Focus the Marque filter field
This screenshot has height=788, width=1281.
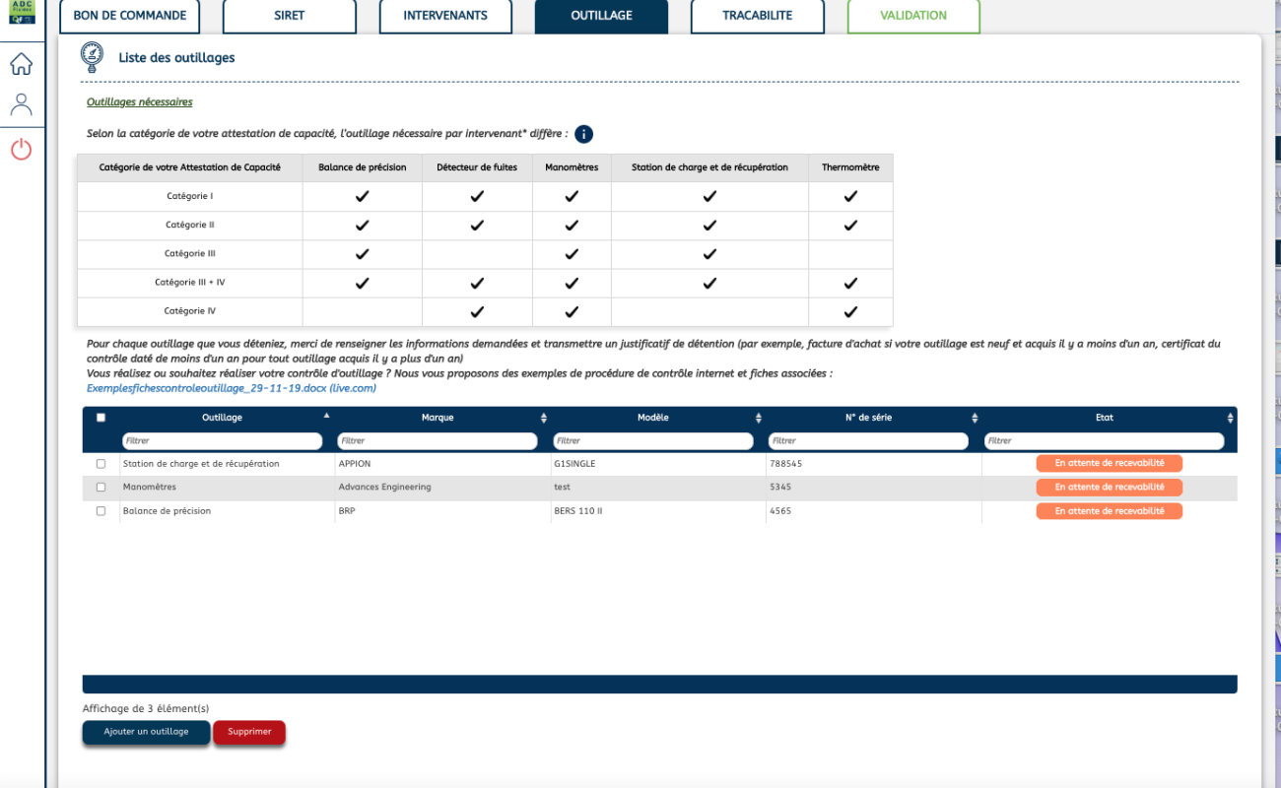point(438,441)
